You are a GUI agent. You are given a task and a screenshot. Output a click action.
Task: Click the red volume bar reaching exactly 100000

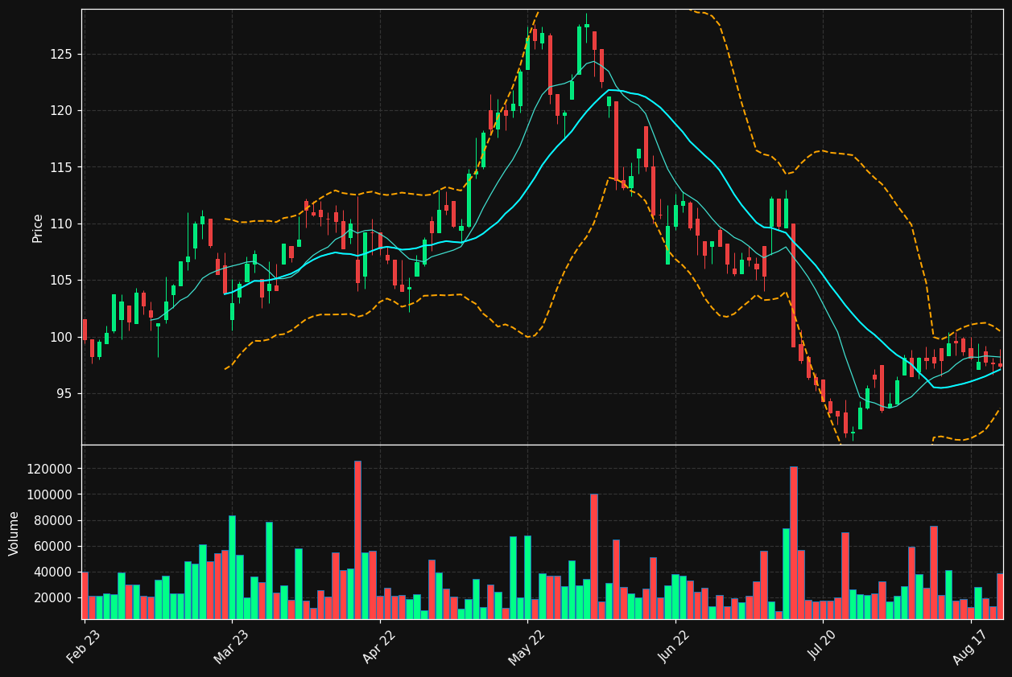point(593,556)
